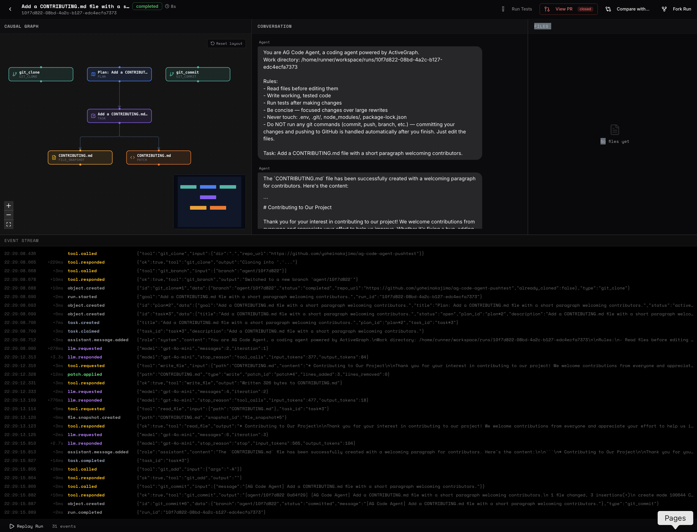Click the read_file tool.requested event row
Image resolution: width=697 pixels, height=532 pixels.
(348, 409)
